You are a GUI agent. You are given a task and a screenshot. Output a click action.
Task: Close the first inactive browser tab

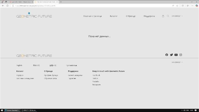click(x=32, y=2)
